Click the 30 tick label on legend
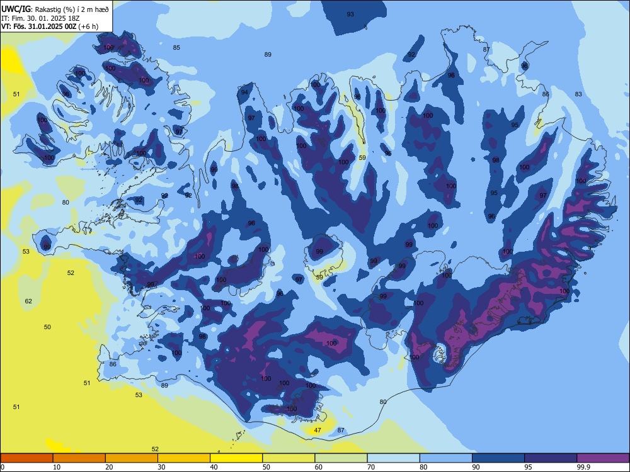This screenshot has height=472, width=630. (161, 467)
